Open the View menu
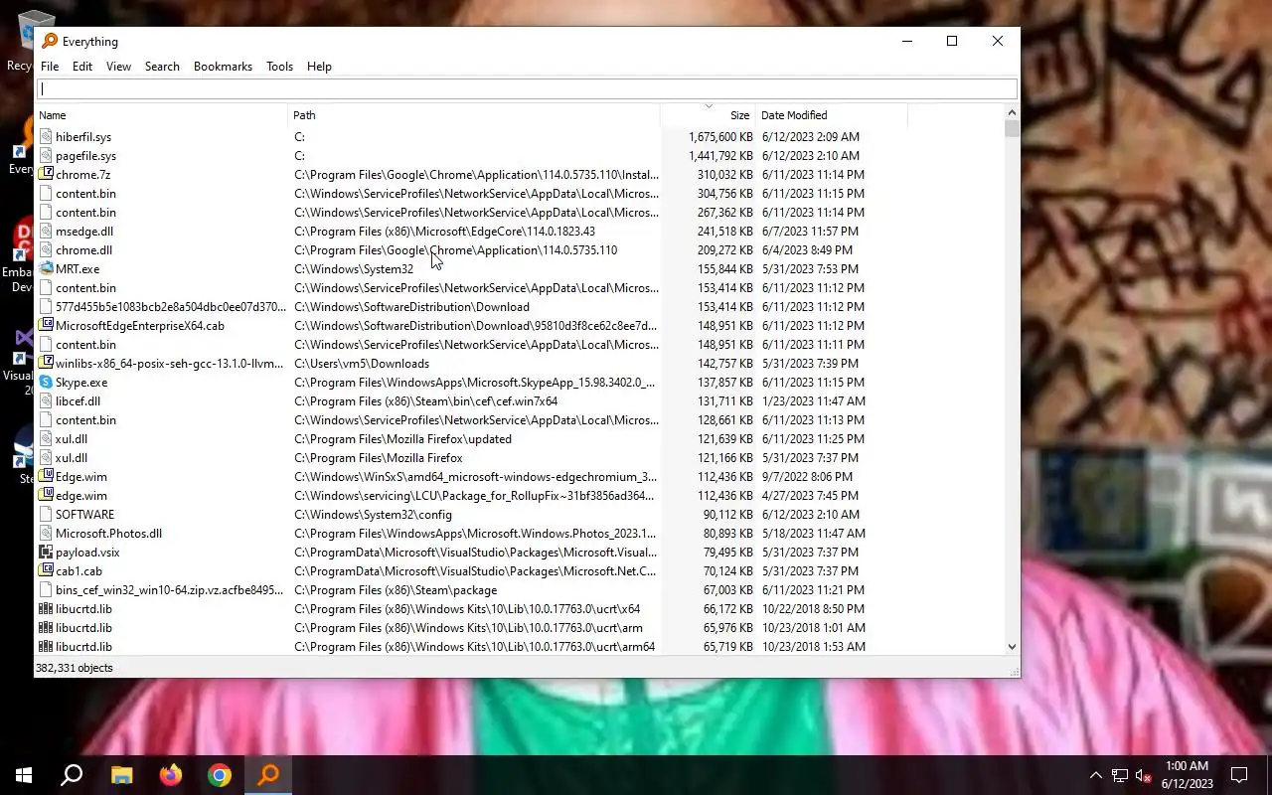Viewport: 1272px width, 795px height. pos(118,67)
